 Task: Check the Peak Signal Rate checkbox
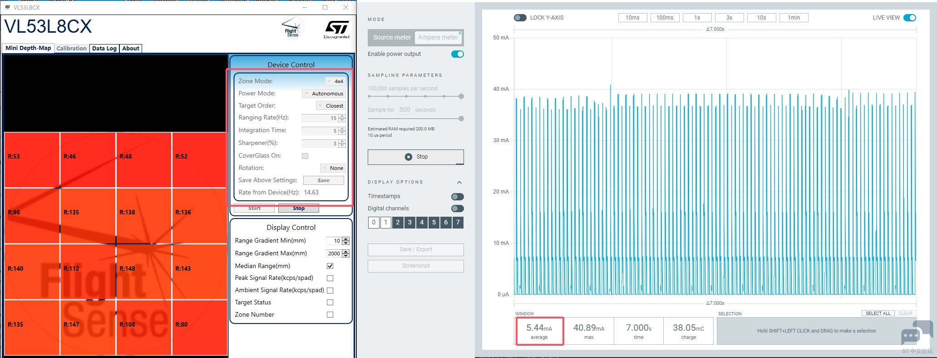[x=330, y=278]
